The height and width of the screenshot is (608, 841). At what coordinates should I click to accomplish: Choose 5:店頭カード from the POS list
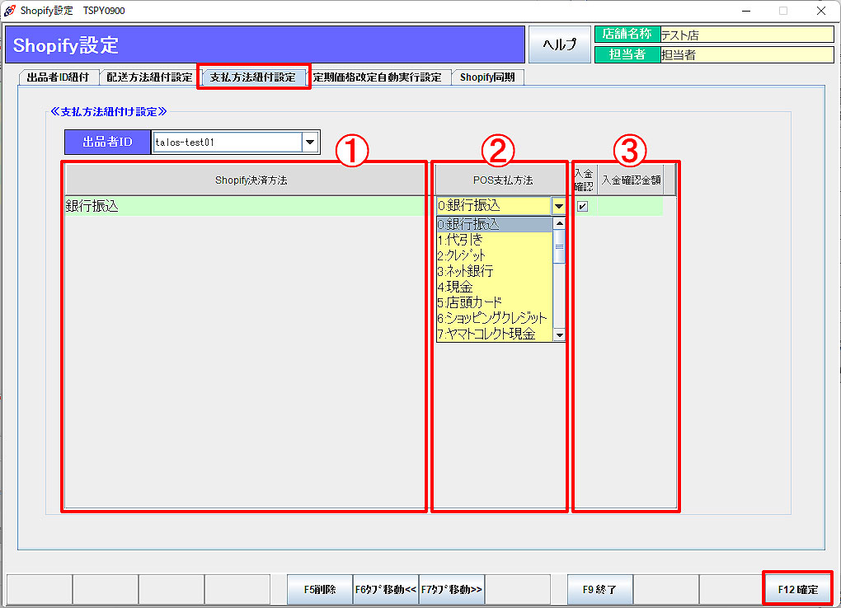tap(495, 302)
